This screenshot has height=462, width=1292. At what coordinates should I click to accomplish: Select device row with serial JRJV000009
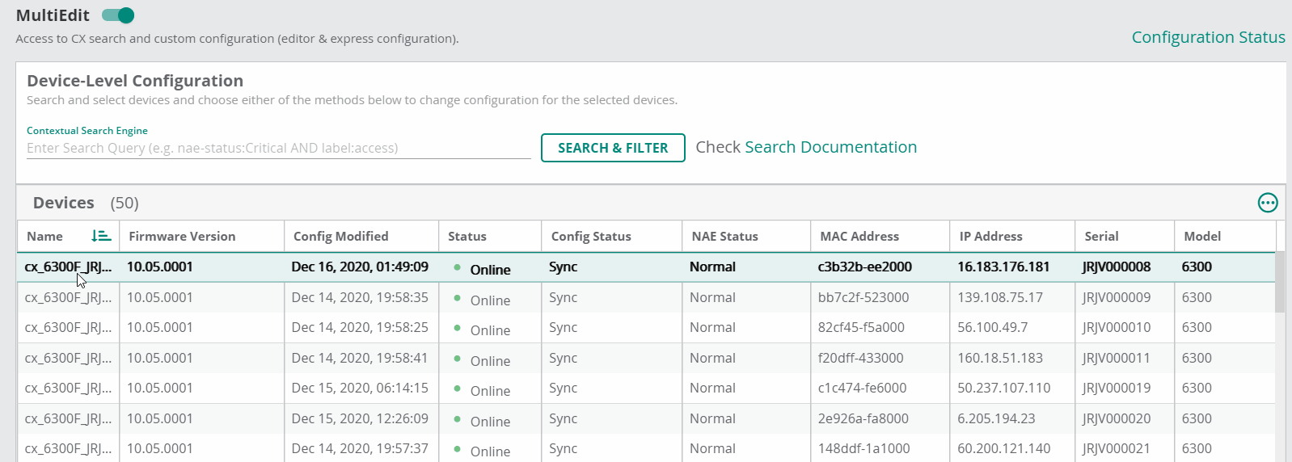[1116, 297]
